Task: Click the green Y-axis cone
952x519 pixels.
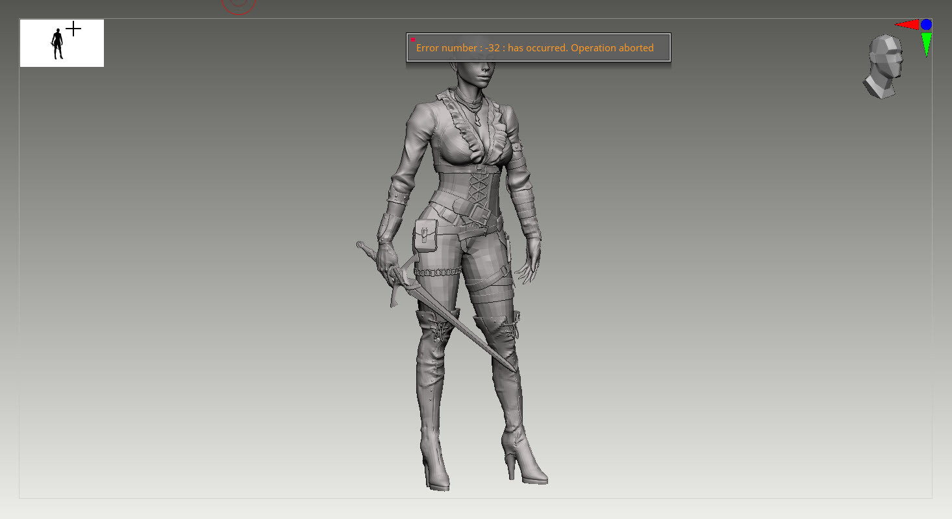Action: pos(926,45)
